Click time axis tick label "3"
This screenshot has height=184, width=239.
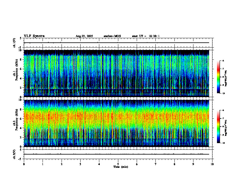coord(80,164)
